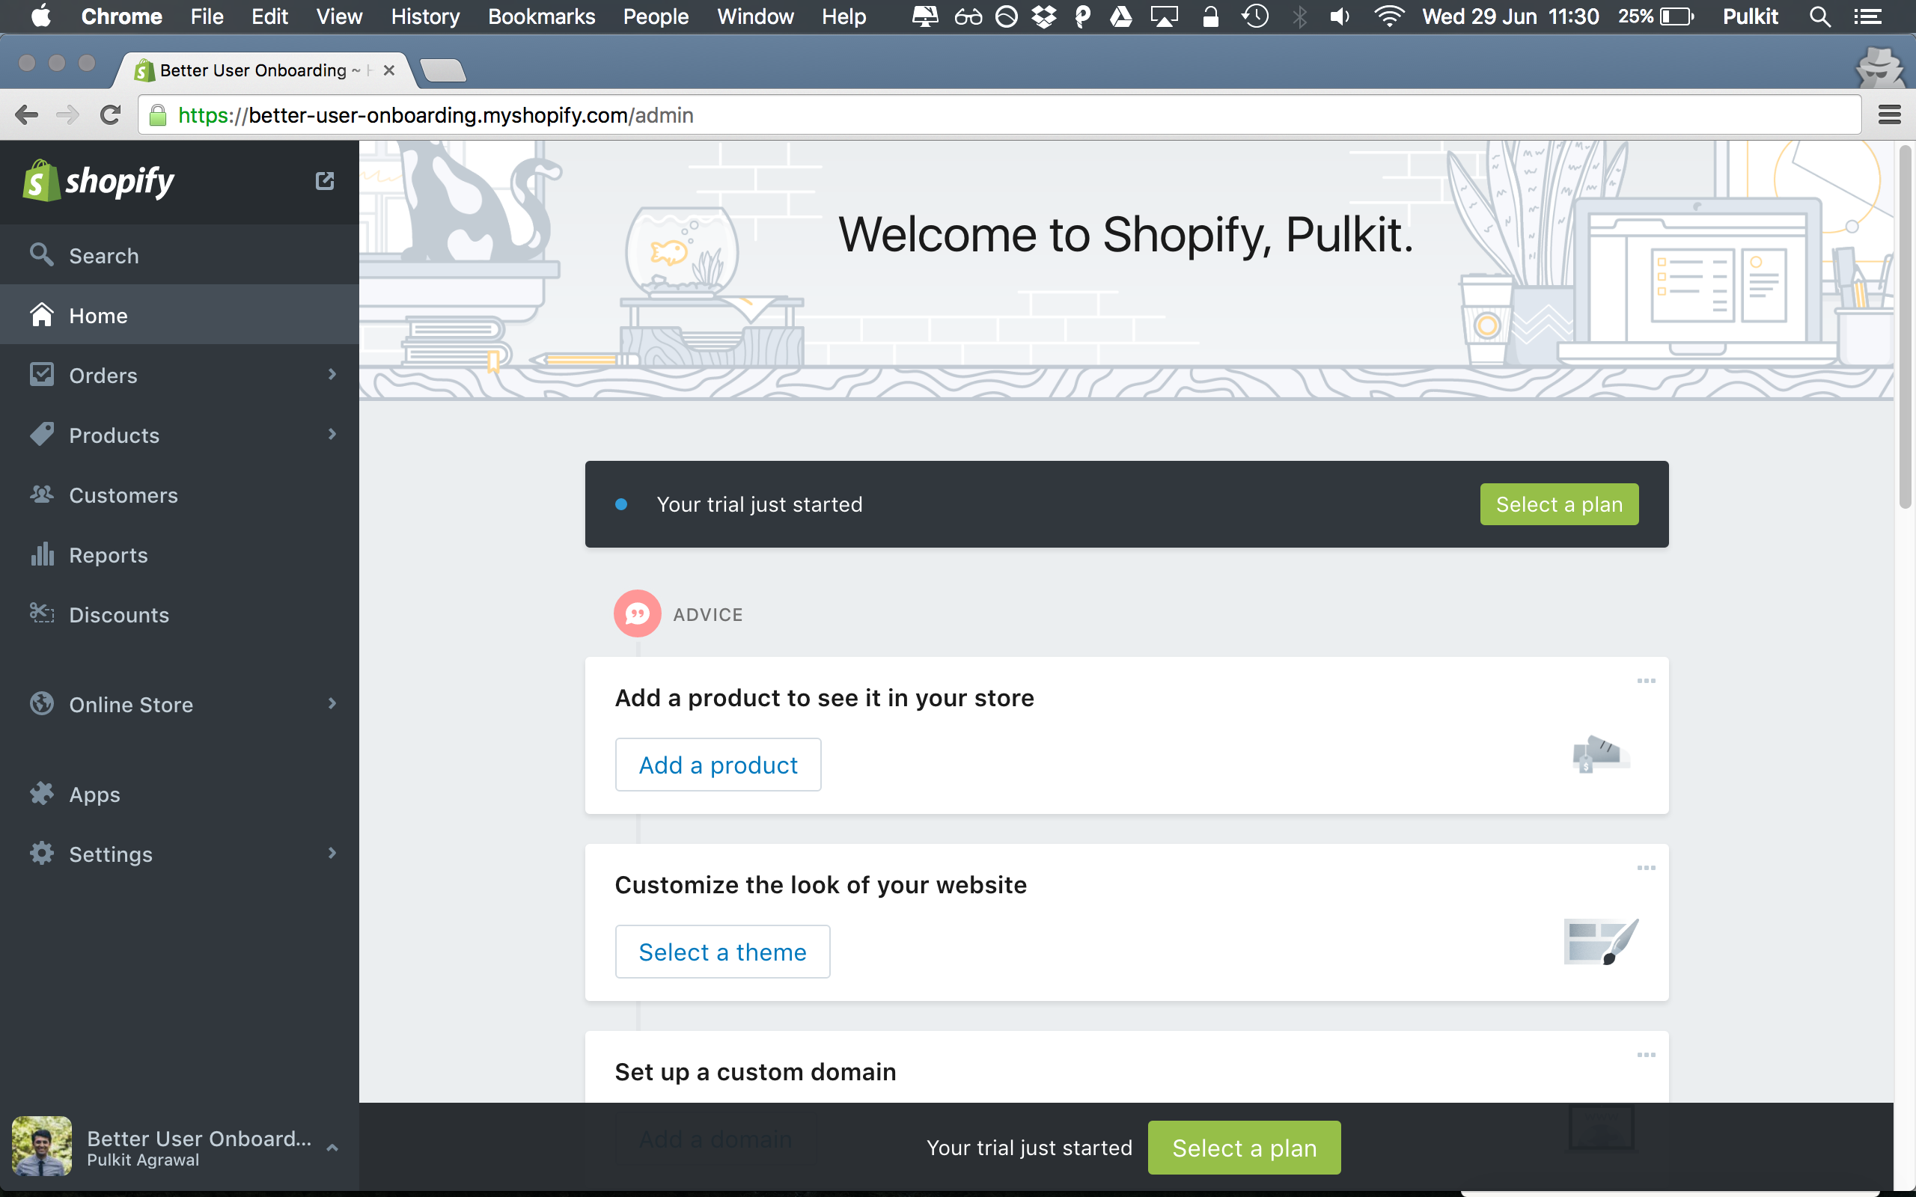Open Spotlight search from the menu bar
The width and height of the screenshot is (1916, 1197).
point(1819,16)
